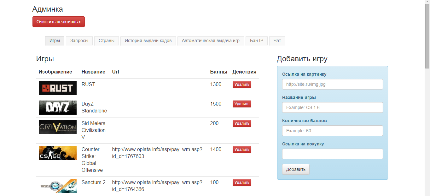
Task: Delete the DayZ Standalone entry
Action: click(242, 104)
